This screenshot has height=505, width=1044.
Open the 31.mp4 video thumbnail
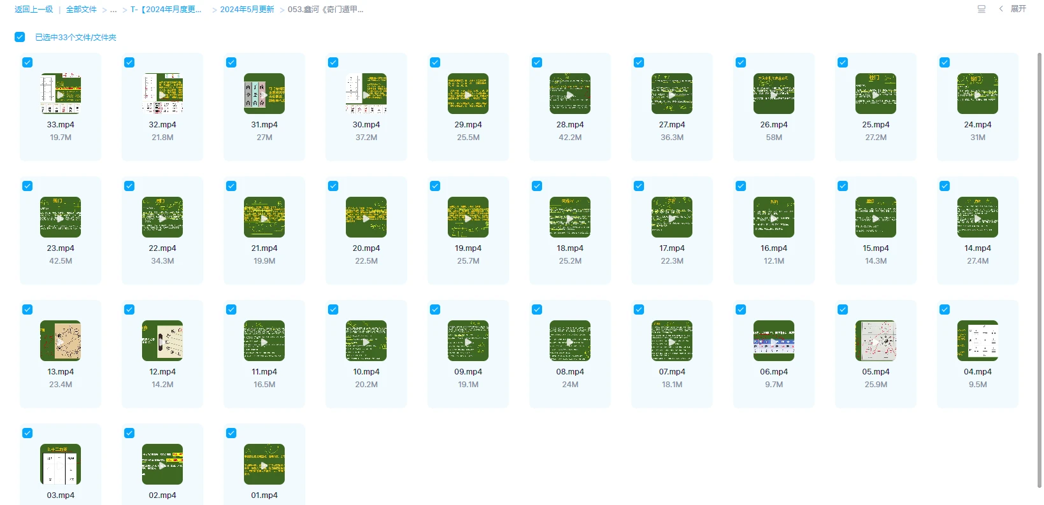point(264,94)
